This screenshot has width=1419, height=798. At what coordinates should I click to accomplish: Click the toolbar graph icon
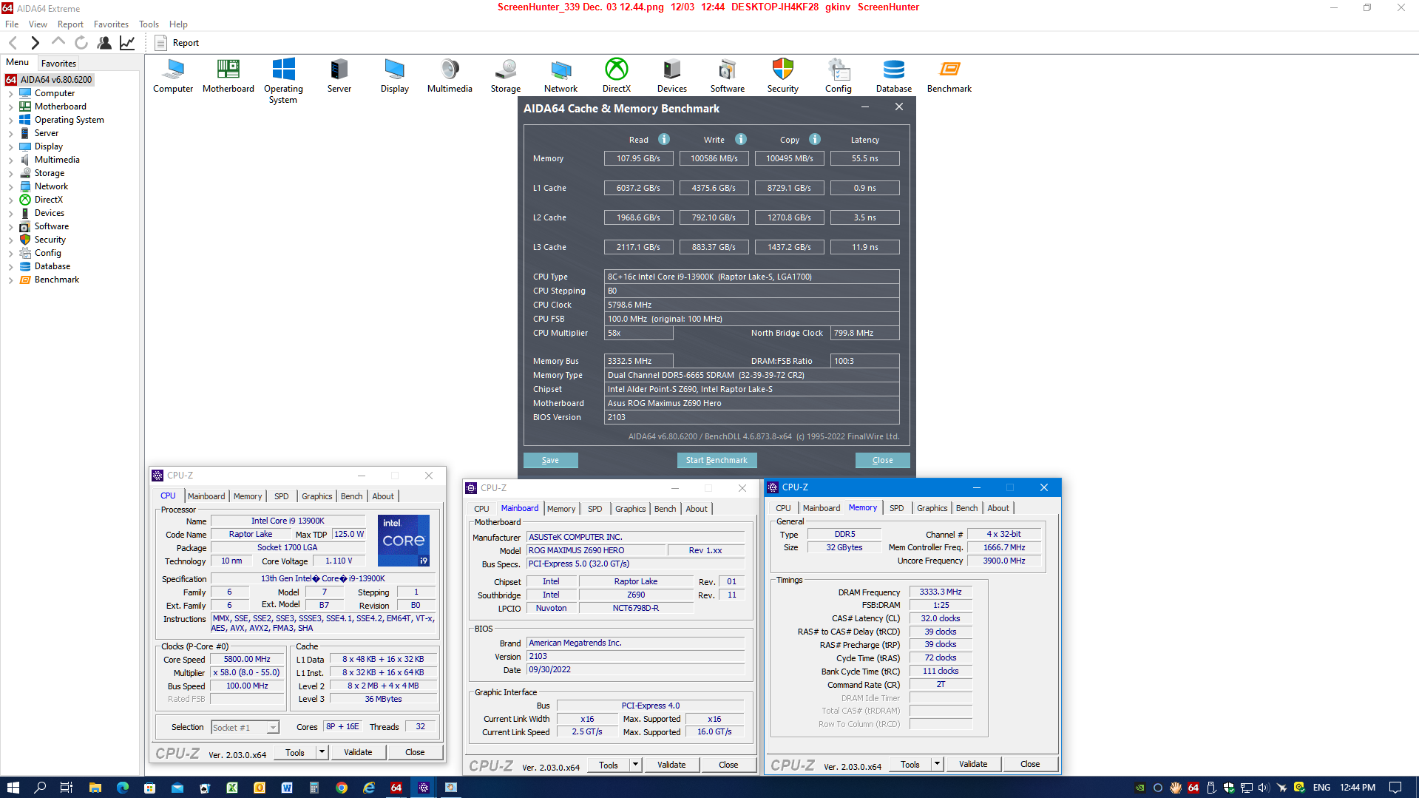click(127, 43)
